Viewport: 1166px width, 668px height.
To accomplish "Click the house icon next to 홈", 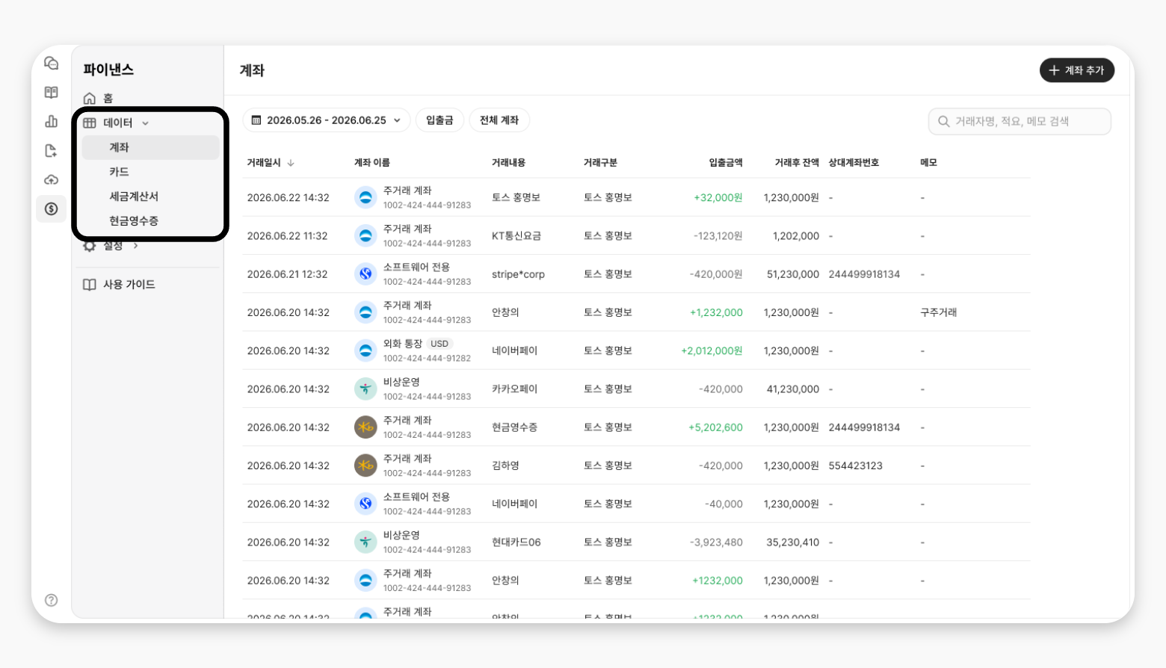I will point(90,99).
